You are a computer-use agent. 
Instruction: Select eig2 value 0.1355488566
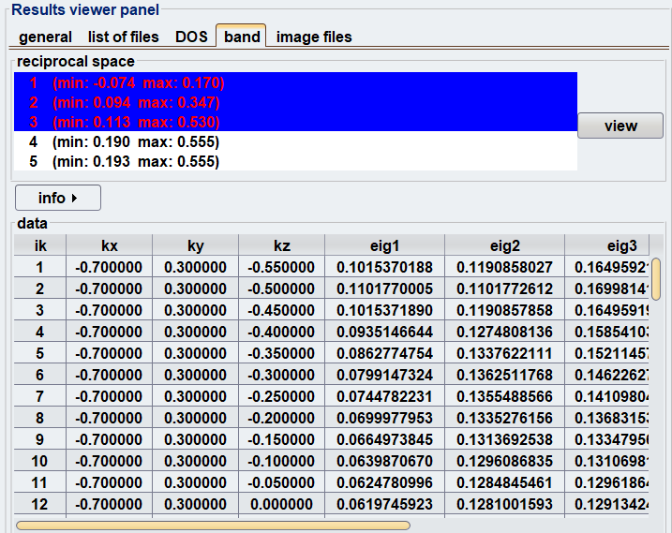(504, 396)
